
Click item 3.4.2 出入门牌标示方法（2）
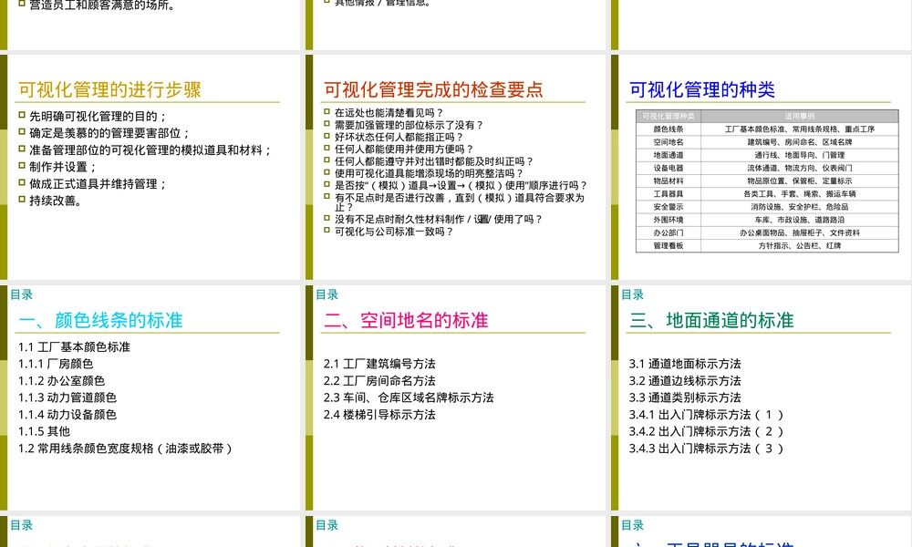tap(707, 431)
